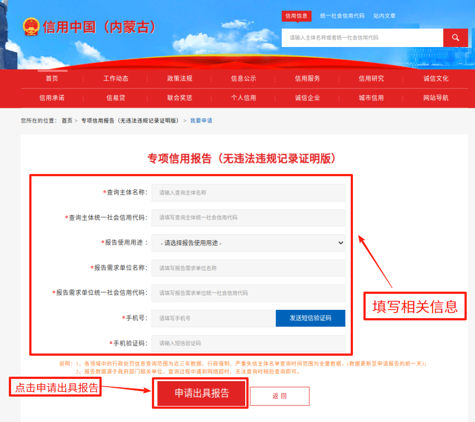Viewport: 475px width, 422px height.
Task: Click the 申请出具报告 submit button
Action: point(202,393)
